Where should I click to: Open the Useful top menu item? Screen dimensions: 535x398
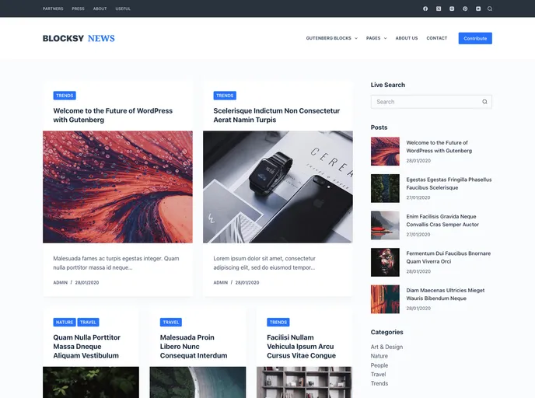coord(123,9)
